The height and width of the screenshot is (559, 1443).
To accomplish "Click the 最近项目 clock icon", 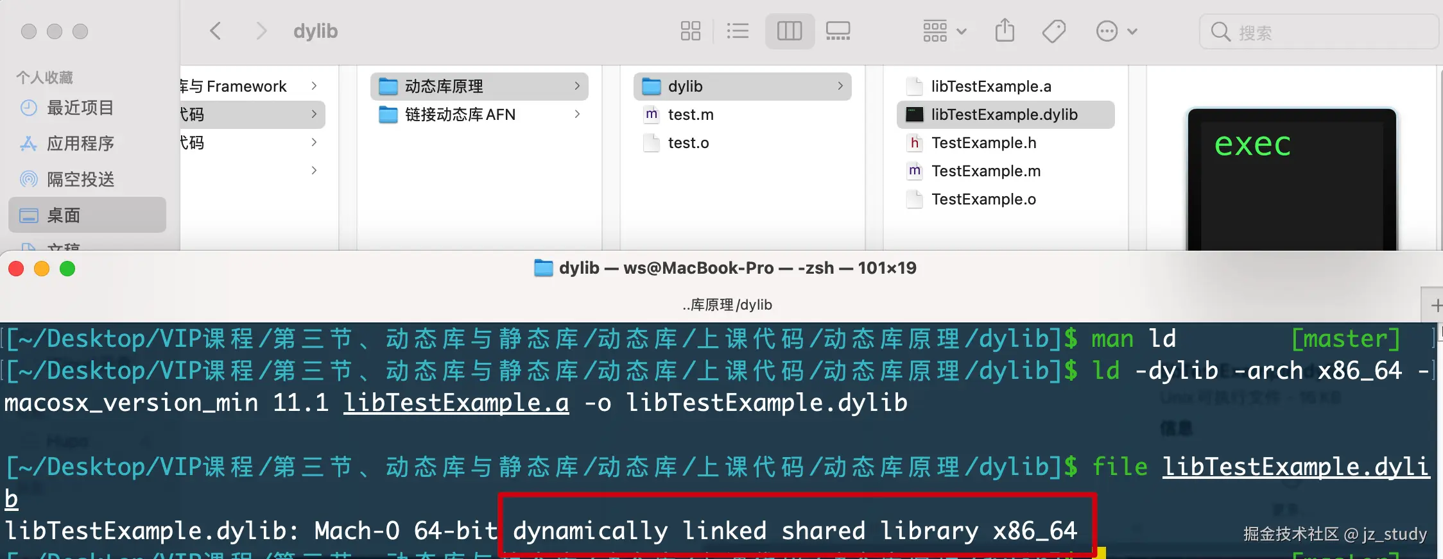I will tap(28, 108).
